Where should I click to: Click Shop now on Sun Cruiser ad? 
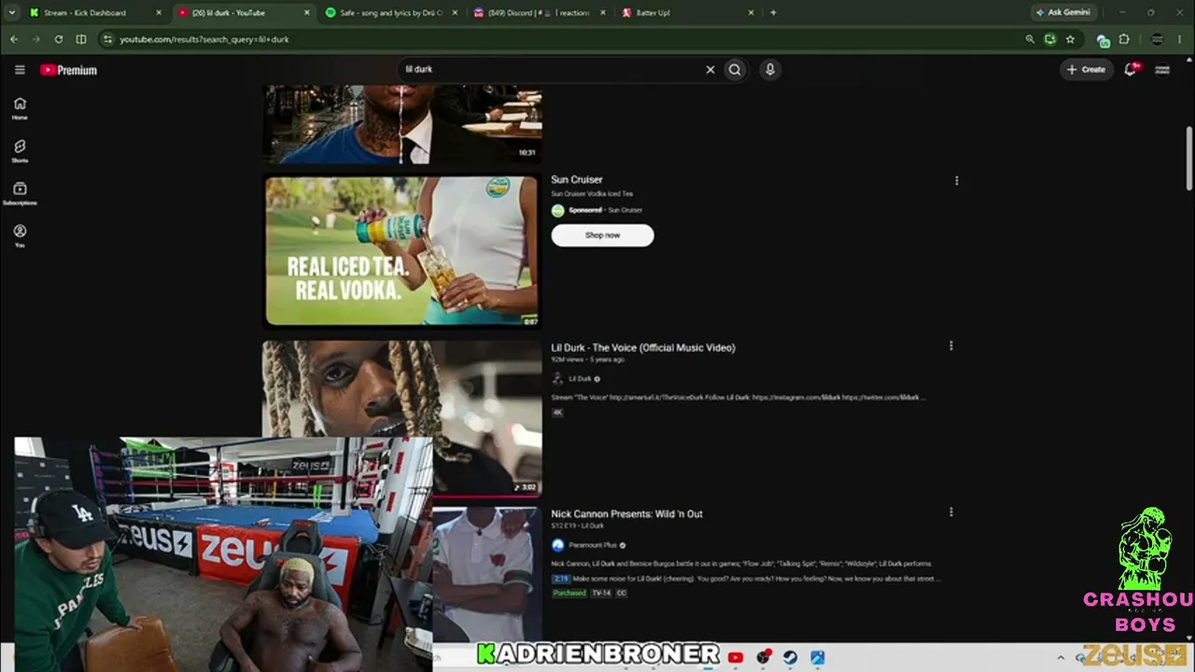(602, 235)
